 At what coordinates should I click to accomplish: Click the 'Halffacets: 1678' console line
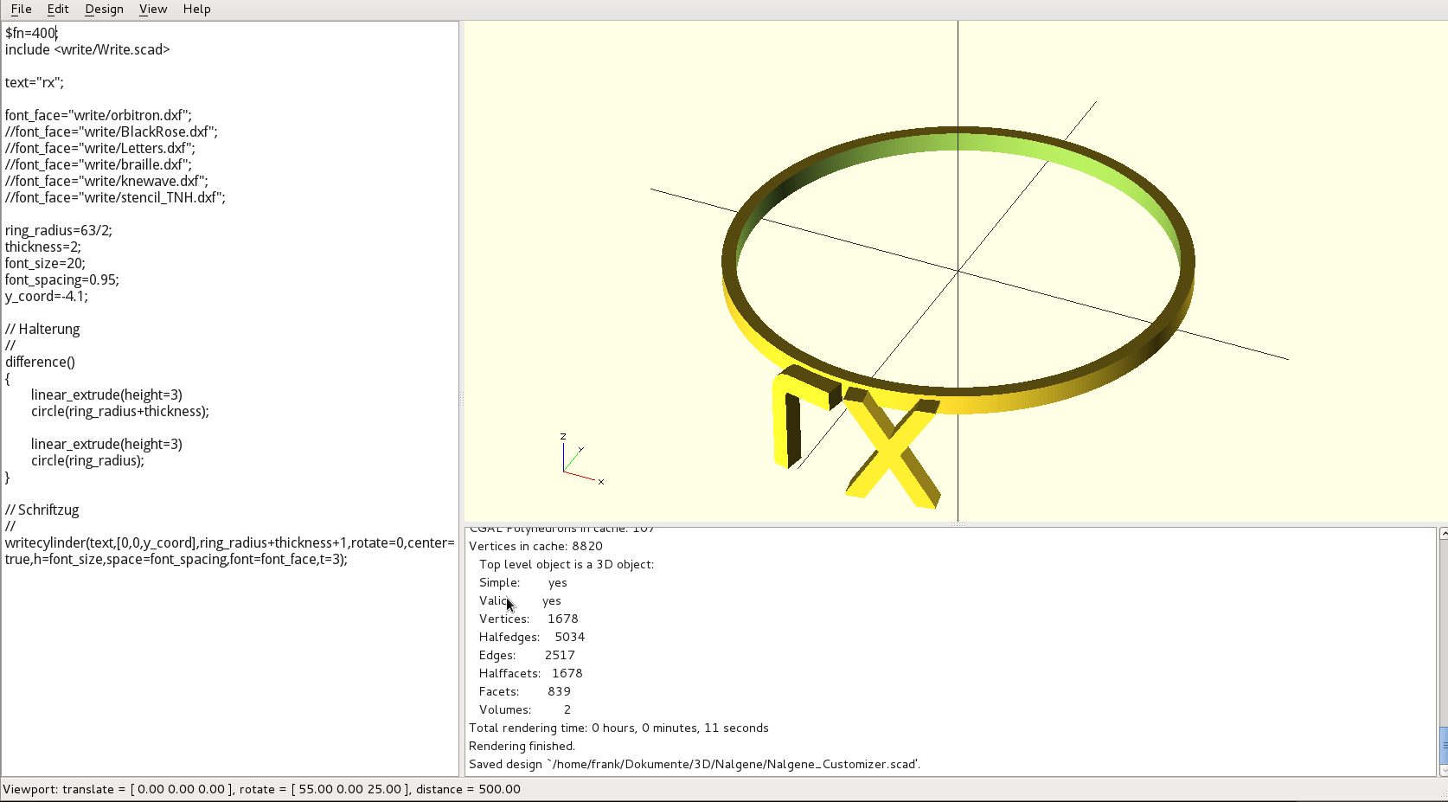point(531,673)
